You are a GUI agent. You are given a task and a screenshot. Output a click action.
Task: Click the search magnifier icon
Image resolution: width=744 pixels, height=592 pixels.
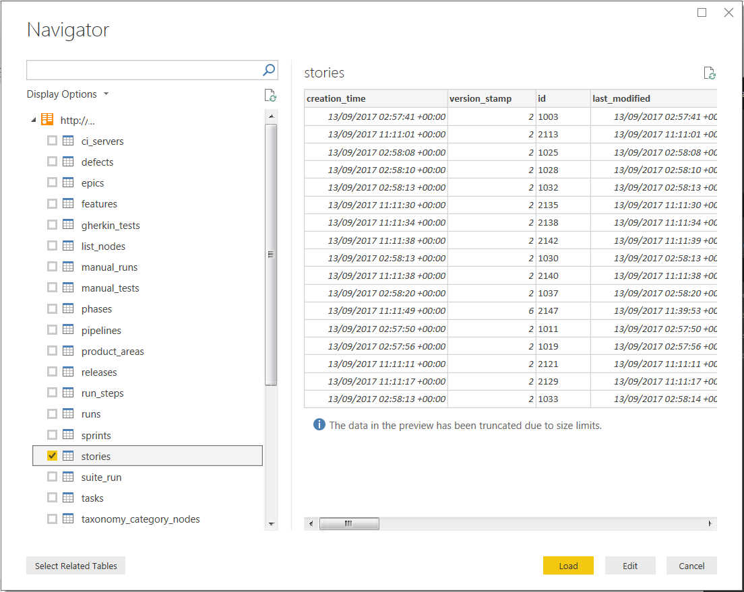pos(268,69)
